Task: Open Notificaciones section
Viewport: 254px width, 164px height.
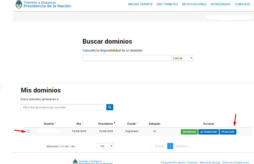Action: pos(194,4)
